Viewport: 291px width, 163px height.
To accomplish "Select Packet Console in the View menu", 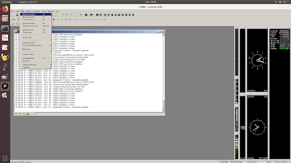I will (35, 14).
